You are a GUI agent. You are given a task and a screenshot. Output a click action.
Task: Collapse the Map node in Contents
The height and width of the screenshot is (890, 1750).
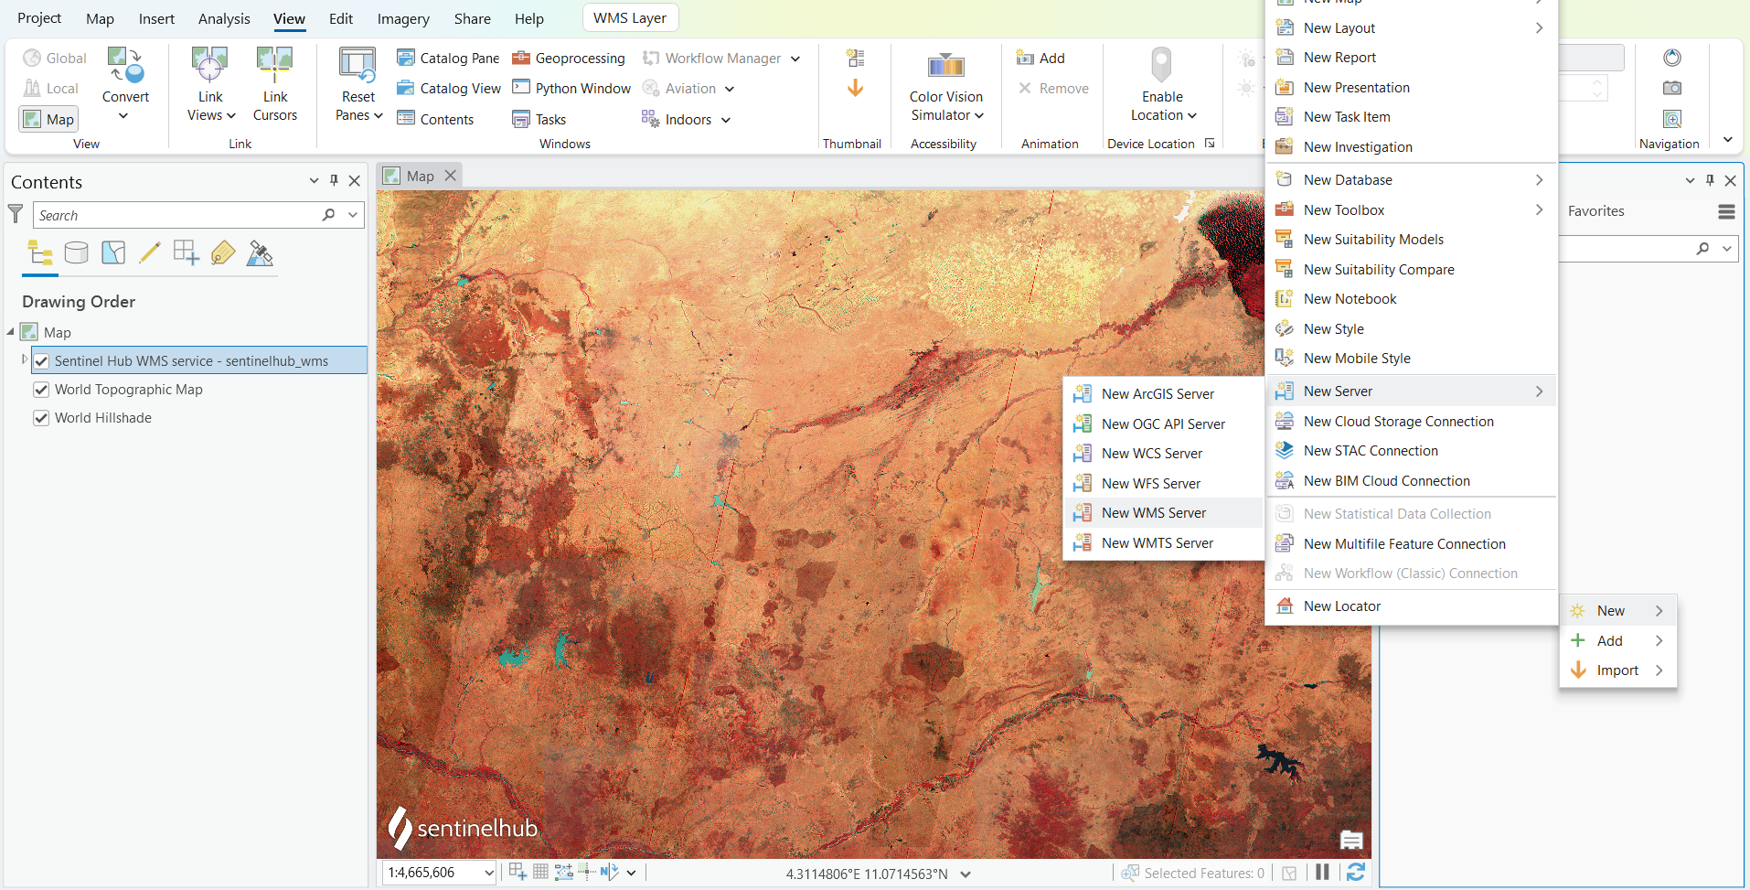[11, 331]
